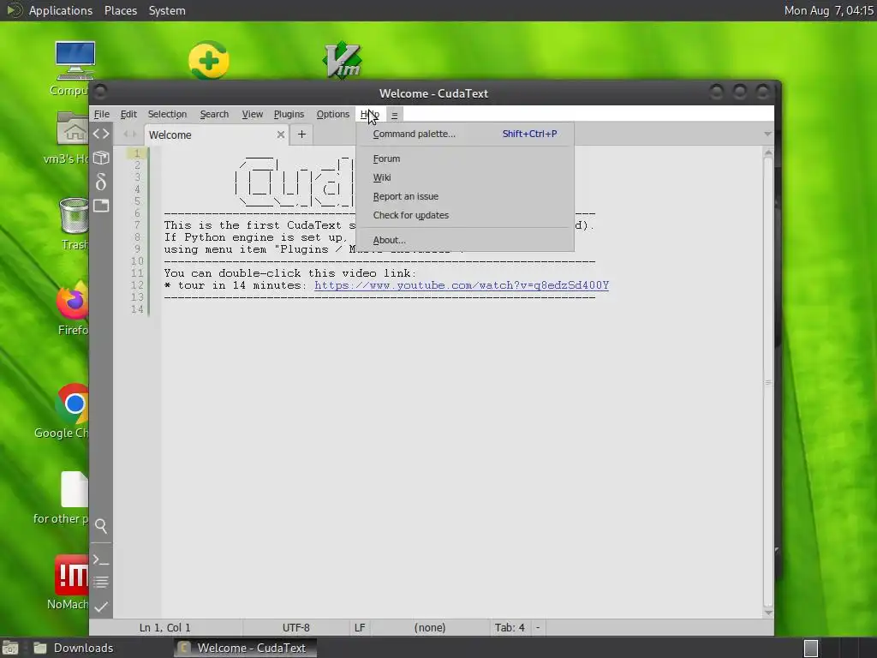The height and width of the screenshot is (658, 877).
Task: Click the LF line ending status field
Action: point(360,628)
